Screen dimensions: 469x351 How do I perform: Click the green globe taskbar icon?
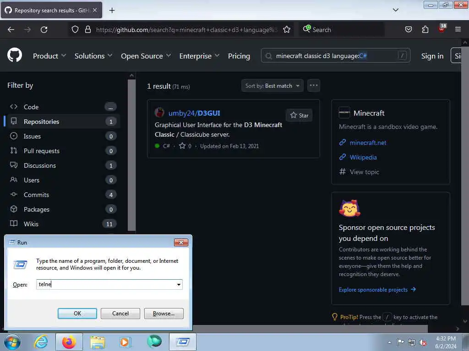[x=154, y=341]
